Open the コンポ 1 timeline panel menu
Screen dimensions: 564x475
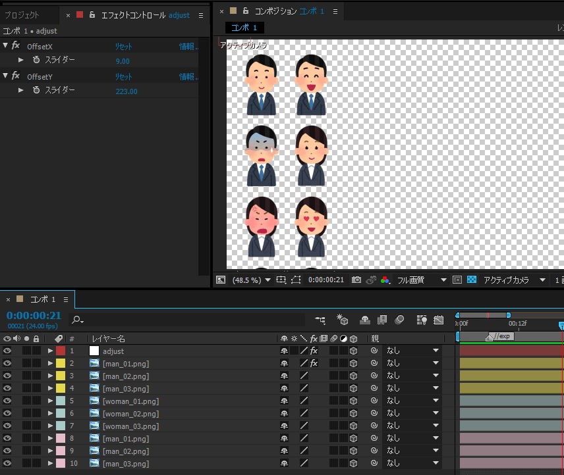point(65,299)
